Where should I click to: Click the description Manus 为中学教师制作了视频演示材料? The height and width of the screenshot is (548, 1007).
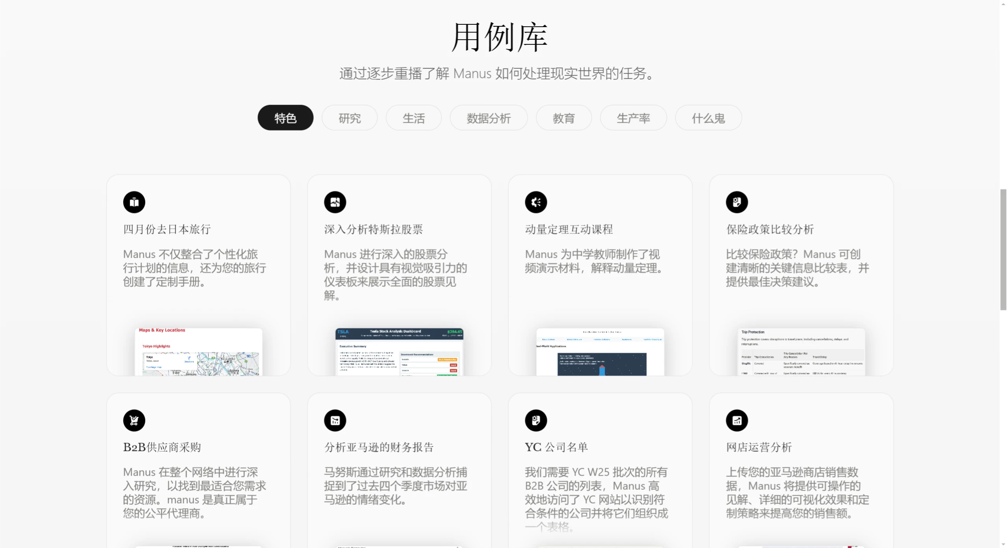595,261
